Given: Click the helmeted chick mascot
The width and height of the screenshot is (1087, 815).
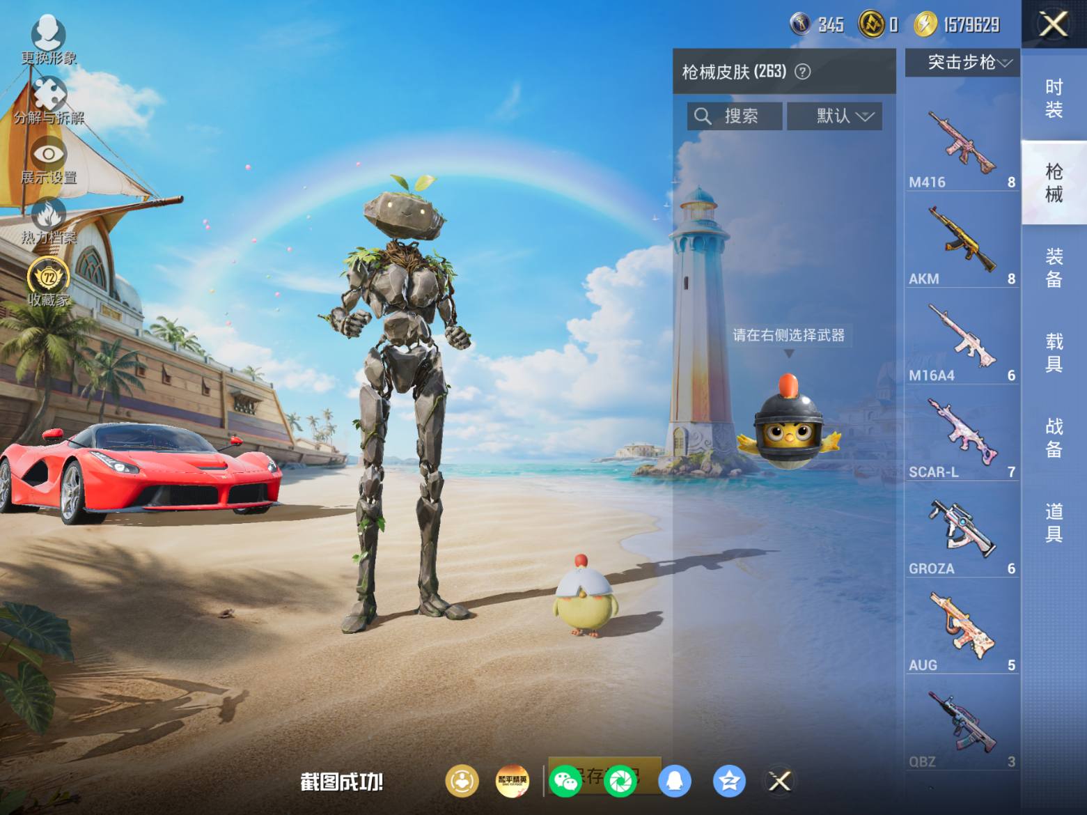Looking at the screenshot, I should (x=788, y=421).
